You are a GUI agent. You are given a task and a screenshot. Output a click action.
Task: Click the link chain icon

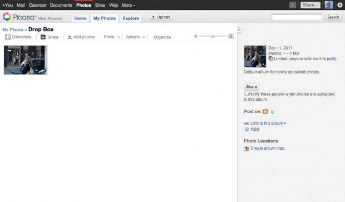[247, 124]
